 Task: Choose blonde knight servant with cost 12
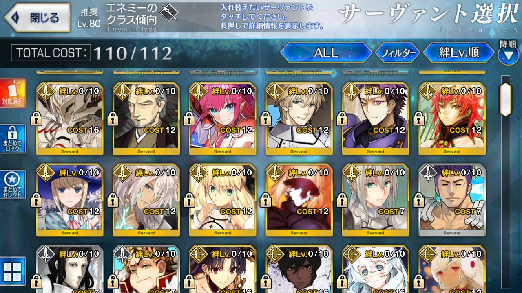tap(299, 119)
